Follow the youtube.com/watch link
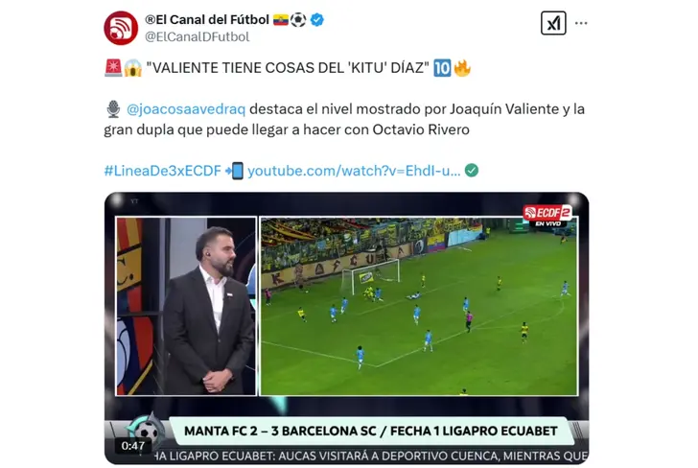 (354, 171)
